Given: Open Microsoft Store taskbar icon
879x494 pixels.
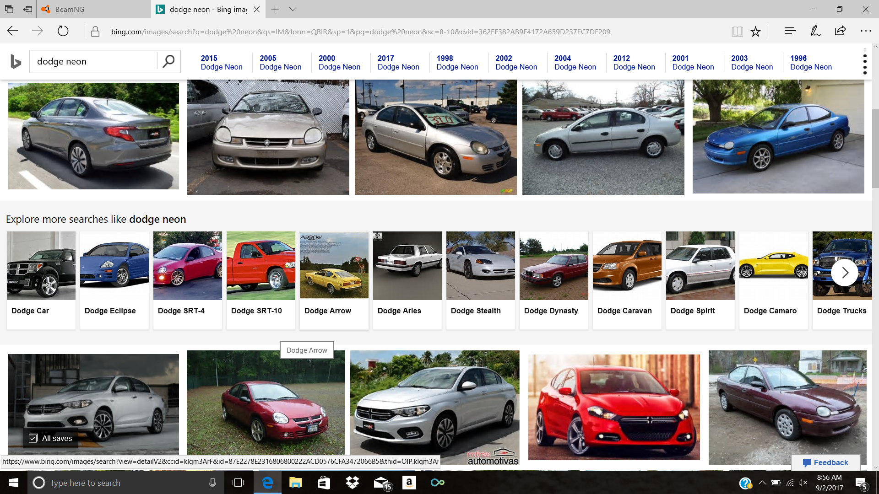Looking at the screenshot, I should click(x=324, y=483).
